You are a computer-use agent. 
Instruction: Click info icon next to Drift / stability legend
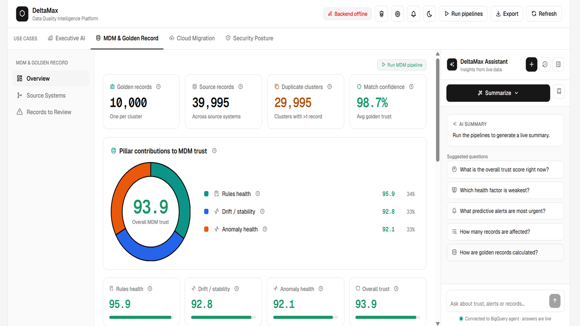[x=262, y=211]
